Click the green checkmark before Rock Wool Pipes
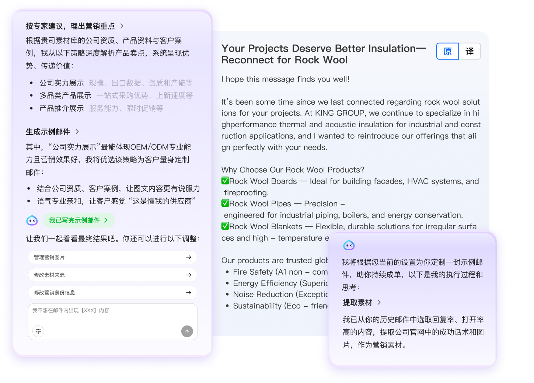 tap(225, 203)
